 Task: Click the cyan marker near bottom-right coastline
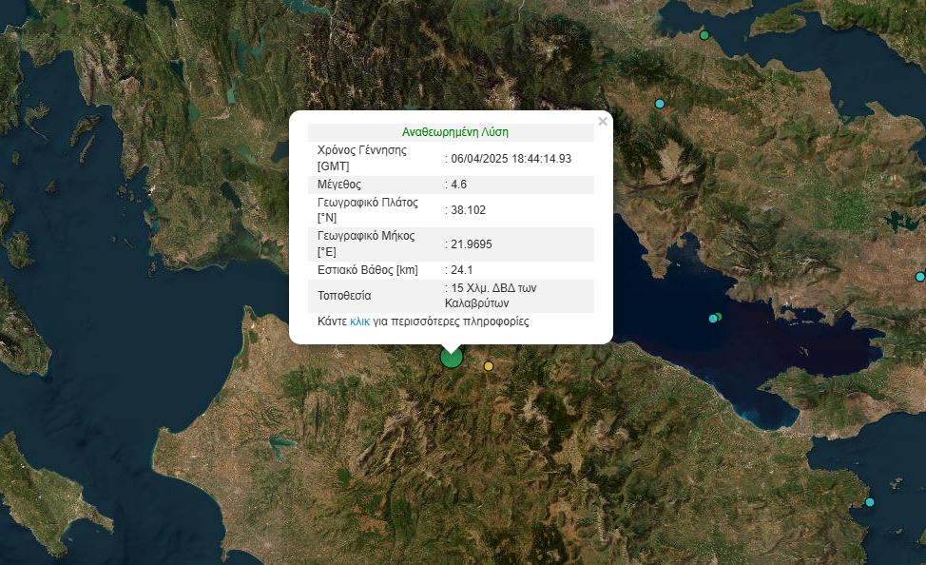[x=869, y=502]
